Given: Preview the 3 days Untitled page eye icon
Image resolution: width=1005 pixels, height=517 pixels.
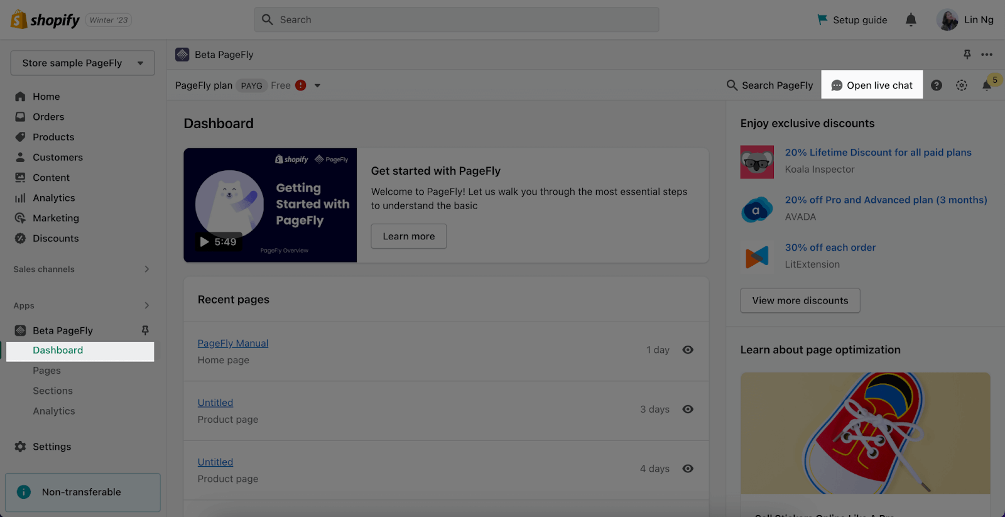Looking at the screenshot, I should 688,409.
